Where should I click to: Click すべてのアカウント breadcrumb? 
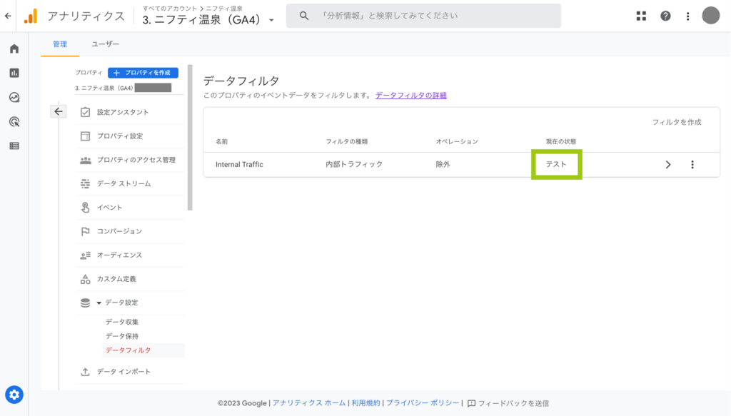point(170,9)
